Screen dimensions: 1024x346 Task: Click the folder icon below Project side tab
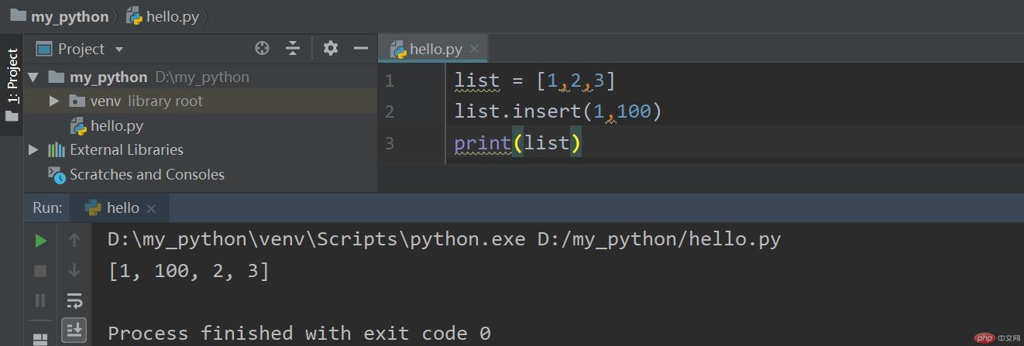click(x=12, y=116)
